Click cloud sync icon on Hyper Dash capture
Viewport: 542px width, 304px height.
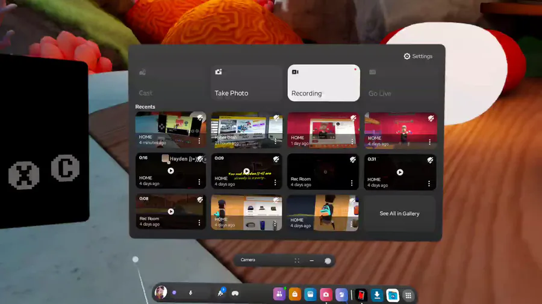(x=276, y=118)
